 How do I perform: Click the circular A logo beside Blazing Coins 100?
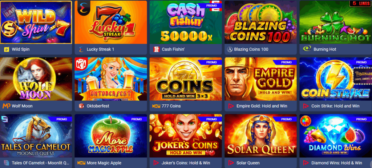tap(230, 49)
